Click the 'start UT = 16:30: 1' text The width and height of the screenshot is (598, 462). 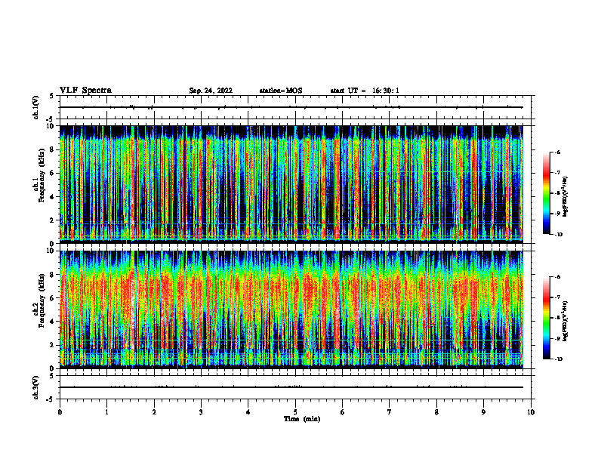(x=365, y=91)
